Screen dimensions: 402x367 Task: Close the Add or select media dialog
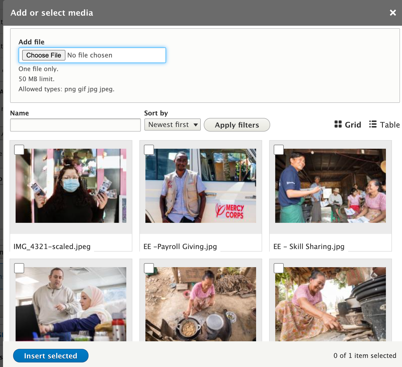[x=393, y=13]
